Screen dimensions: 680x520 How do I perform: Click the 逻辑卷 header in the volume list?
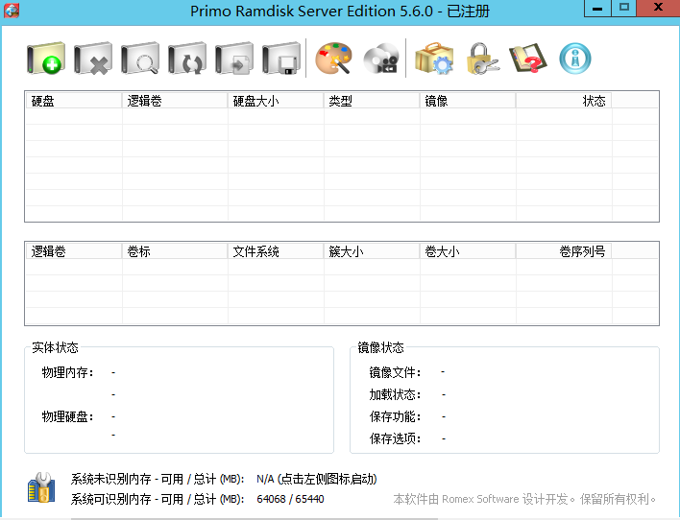click(74, 251)
